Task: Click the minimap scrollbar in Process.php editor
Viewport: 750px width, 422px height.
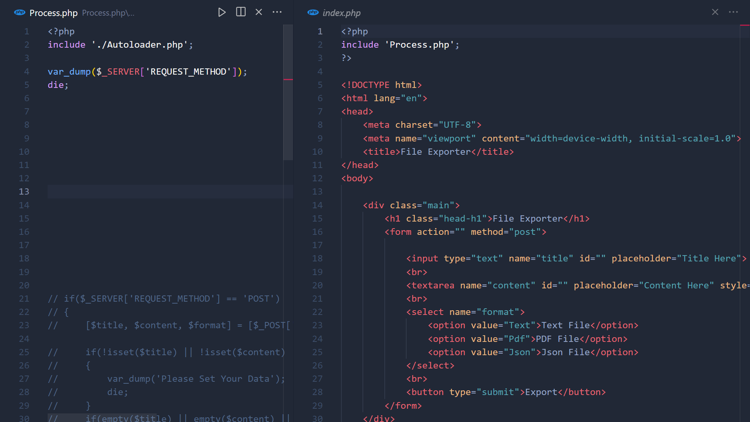Action: (288, 93)
